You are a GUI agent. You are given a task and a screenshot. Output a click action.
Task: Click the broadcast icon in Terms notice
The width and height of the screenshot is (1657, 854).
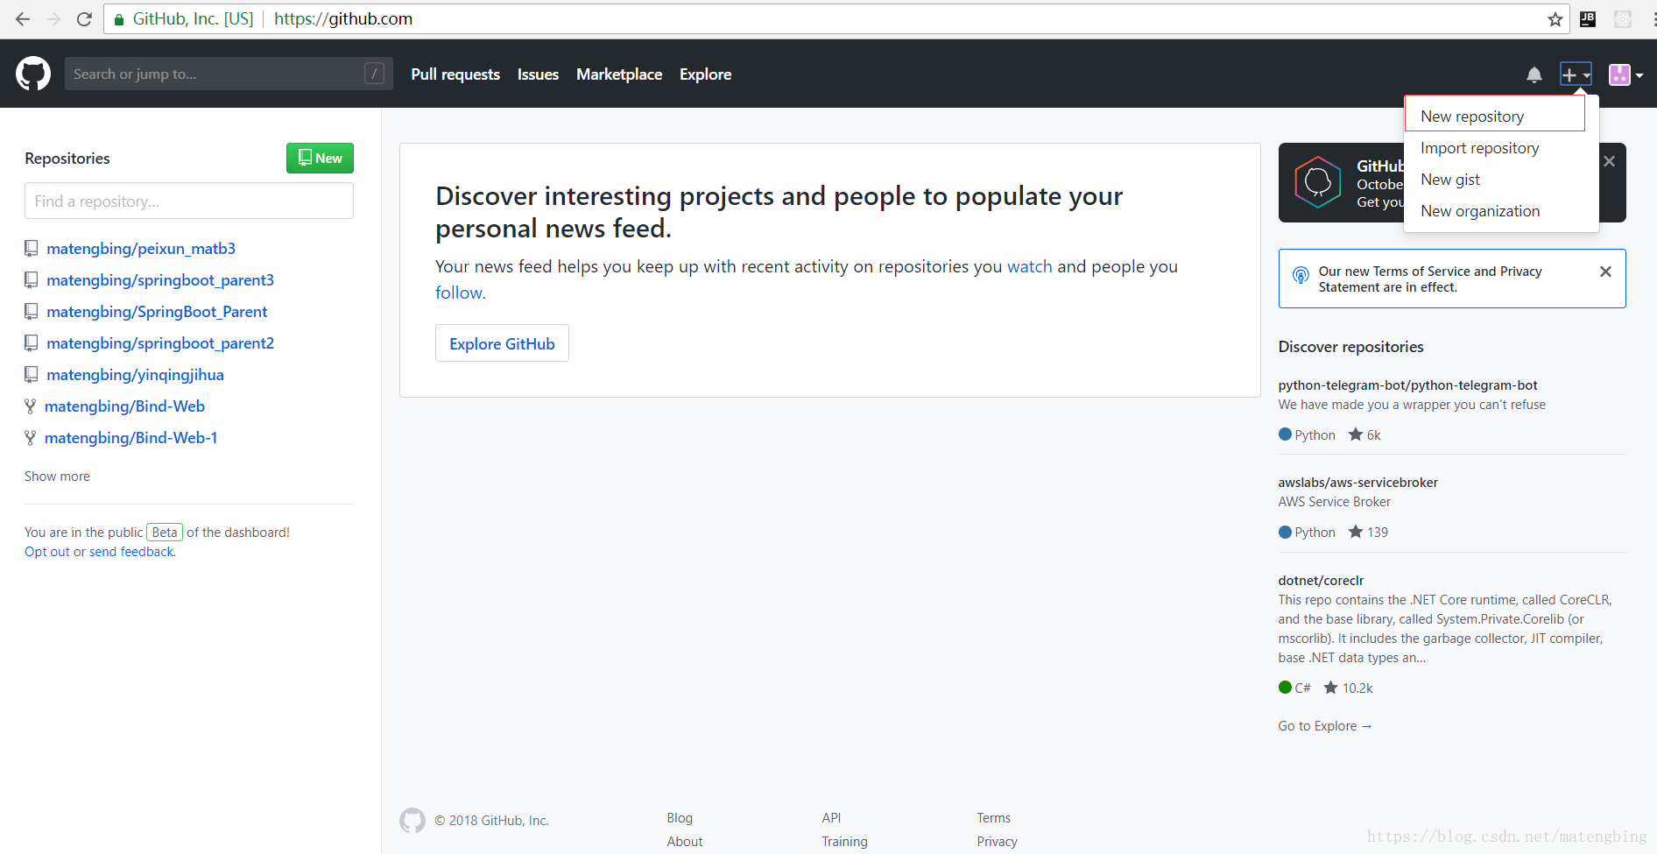[x=1301, y=275]
